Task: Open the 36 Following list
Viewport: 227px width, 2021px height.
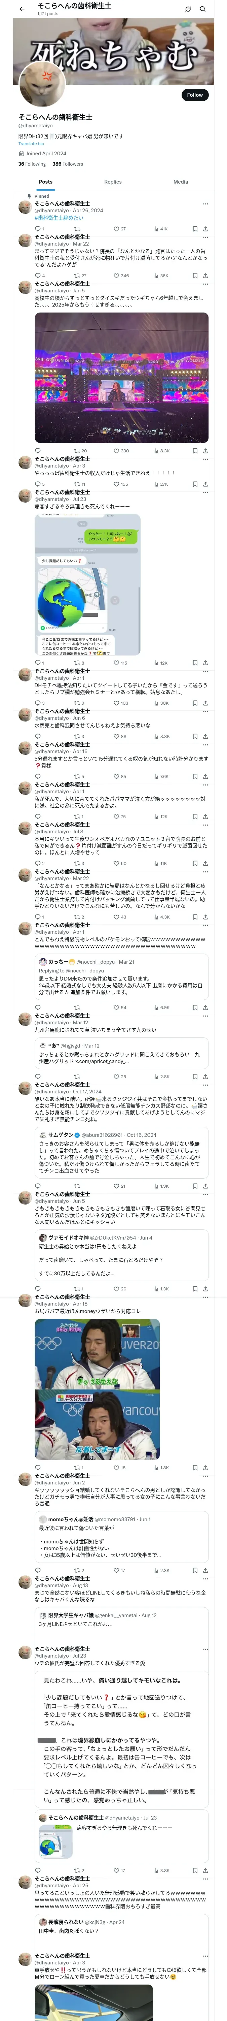Action: 32,164
